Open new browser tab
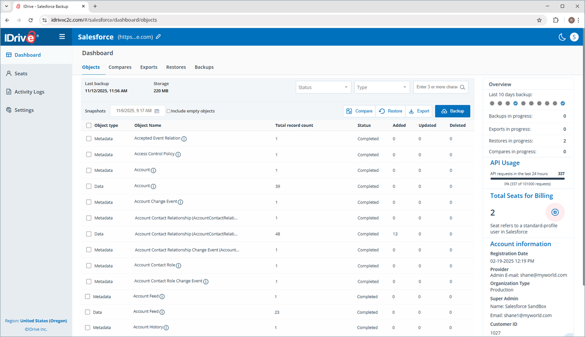 pyautogui.click(x=95, y=6)
